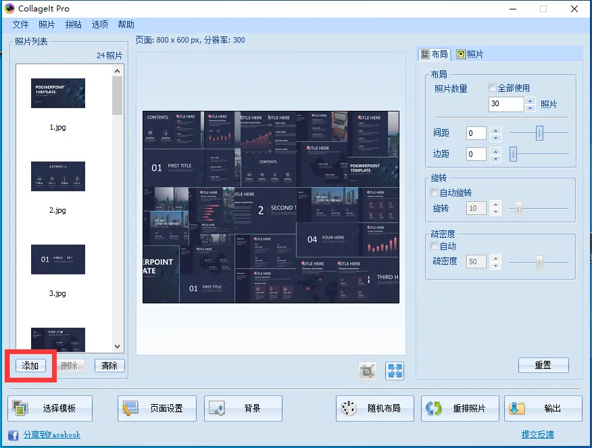
Task: Click the 选择模板 template icon
Action: pyautogui.click(x=20, y=408)
